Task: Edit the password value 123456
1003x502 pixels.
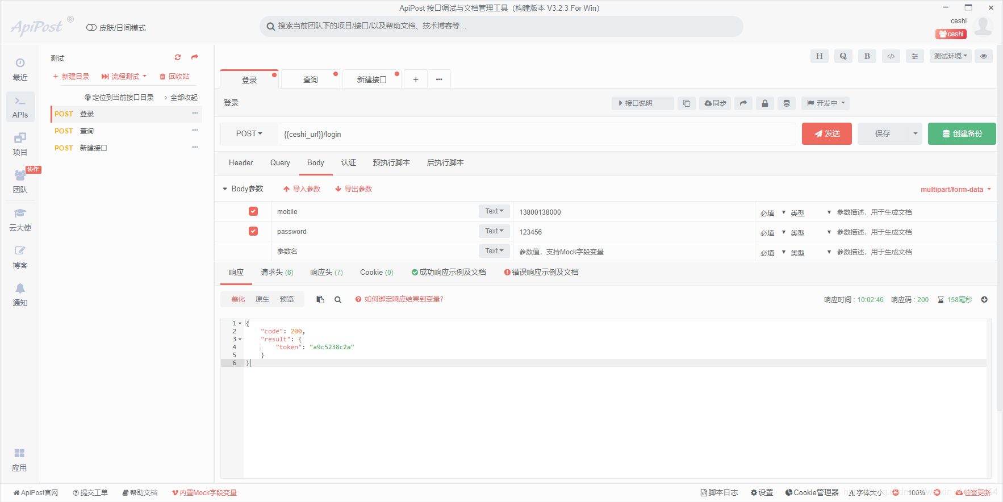Action: (633, 232)
